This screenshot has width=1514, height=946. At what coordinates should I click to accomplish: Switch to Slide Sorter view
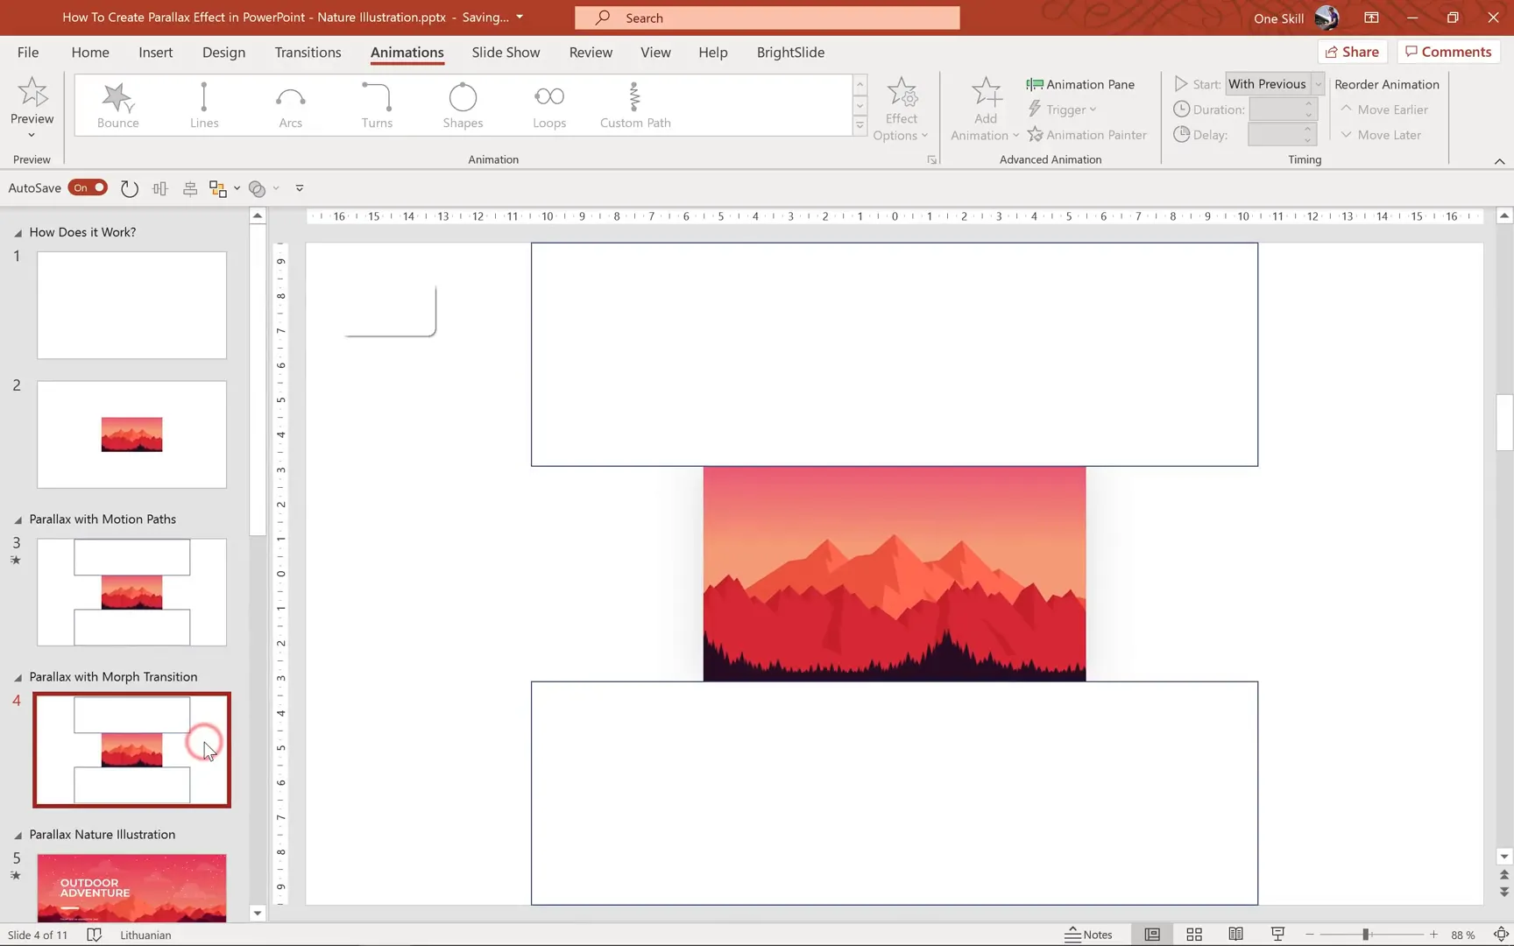pyautogui.click(x=1193, y=934)
